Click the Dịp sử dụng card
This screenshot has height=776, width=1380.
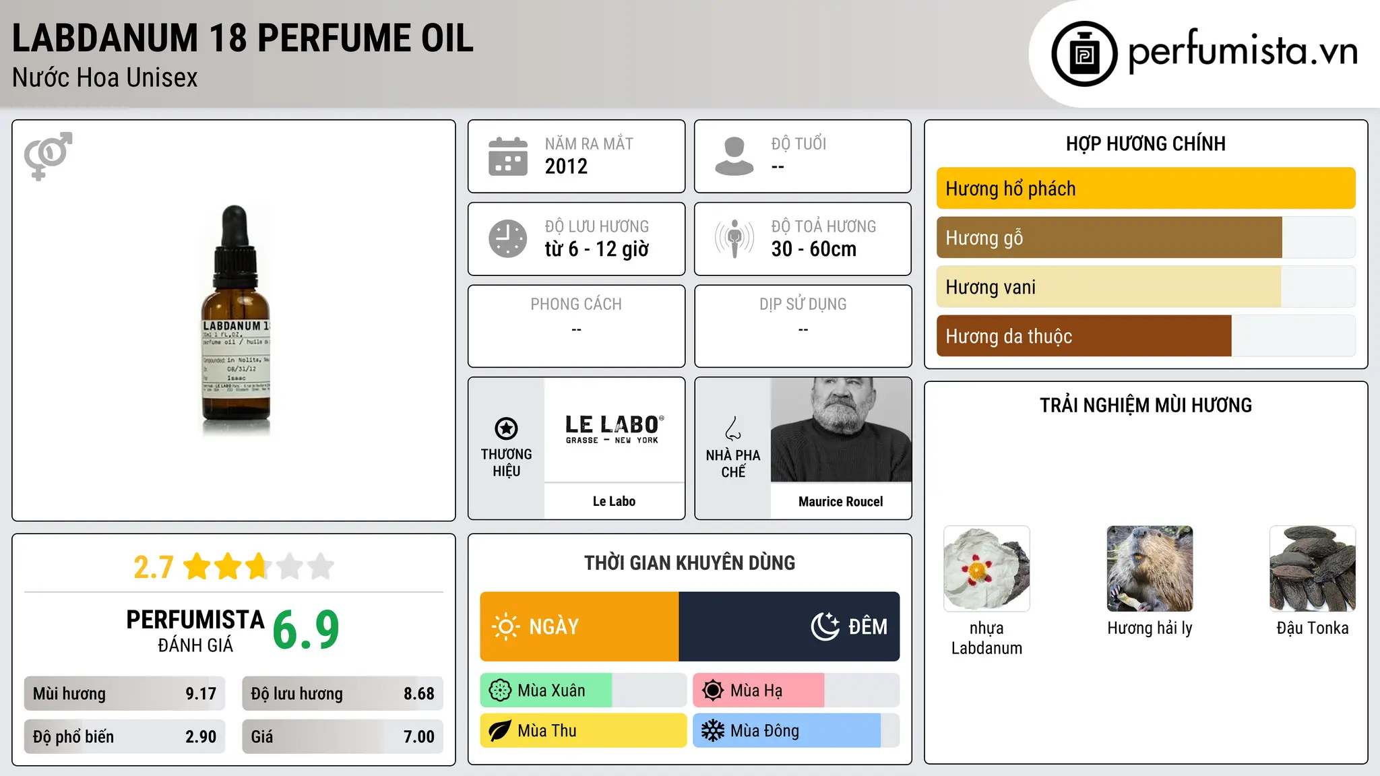tap(803, 326)
